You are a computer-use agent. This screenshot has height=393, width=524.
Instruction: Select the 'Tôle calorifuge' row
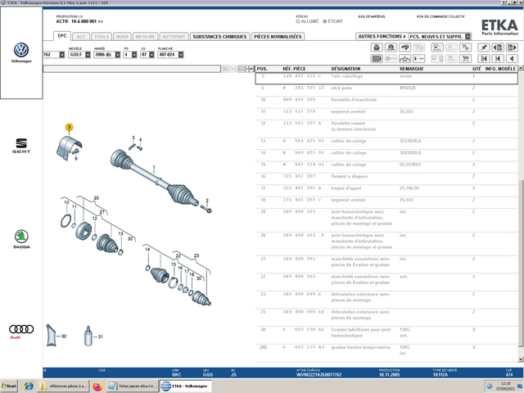[x=386, y=79]
